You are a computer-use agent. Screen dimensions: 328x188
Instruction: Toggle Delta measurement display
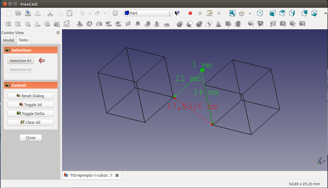31,114
